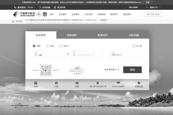Click the 升舱 upgrade icon
The width and height of the screenshot is (173, 115).
(56, 83)
